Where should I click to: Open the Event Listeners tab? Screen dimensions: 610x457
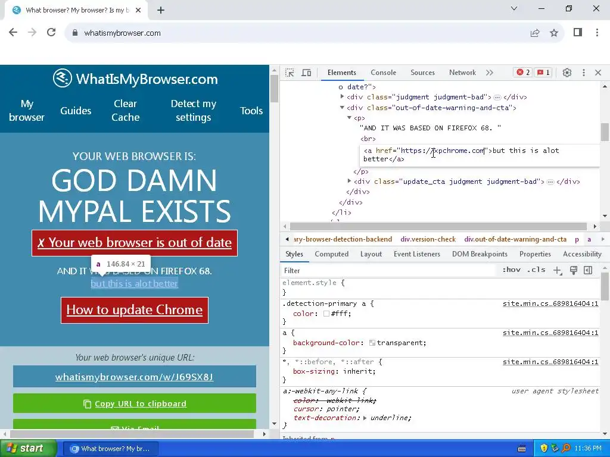(416, 254)
